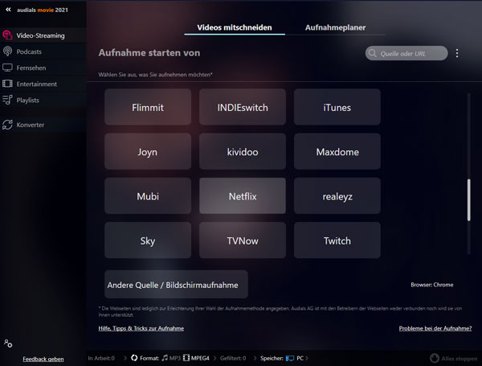Start recording from Mubi

pyautogui.click(x=148, y=195)
